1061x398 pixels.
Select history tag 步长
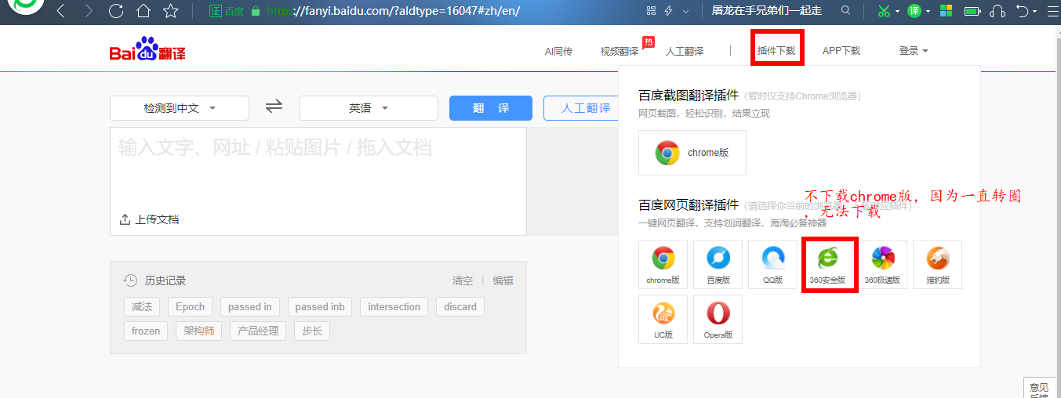click(312, 331)
